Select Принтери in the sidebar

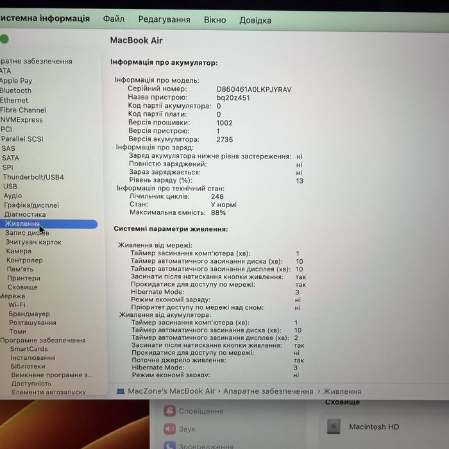(x=24, y=278)
